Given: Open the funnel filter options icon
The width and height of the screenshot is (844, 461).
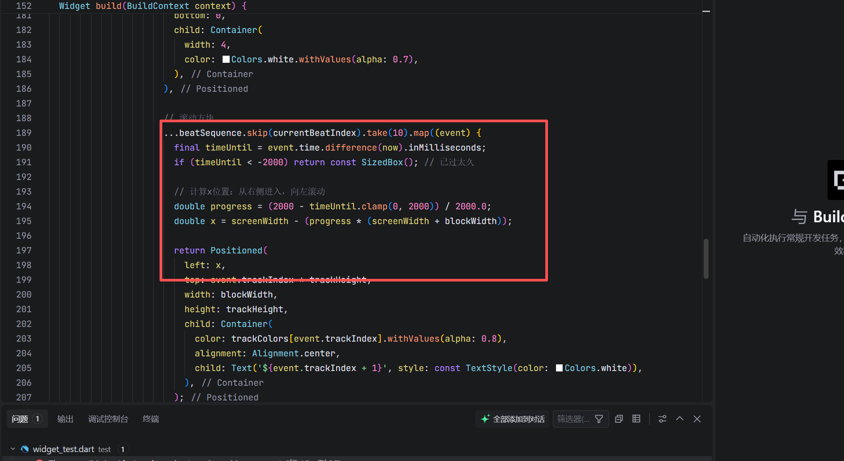Looking at the screenshot, I should click(599, 419).
